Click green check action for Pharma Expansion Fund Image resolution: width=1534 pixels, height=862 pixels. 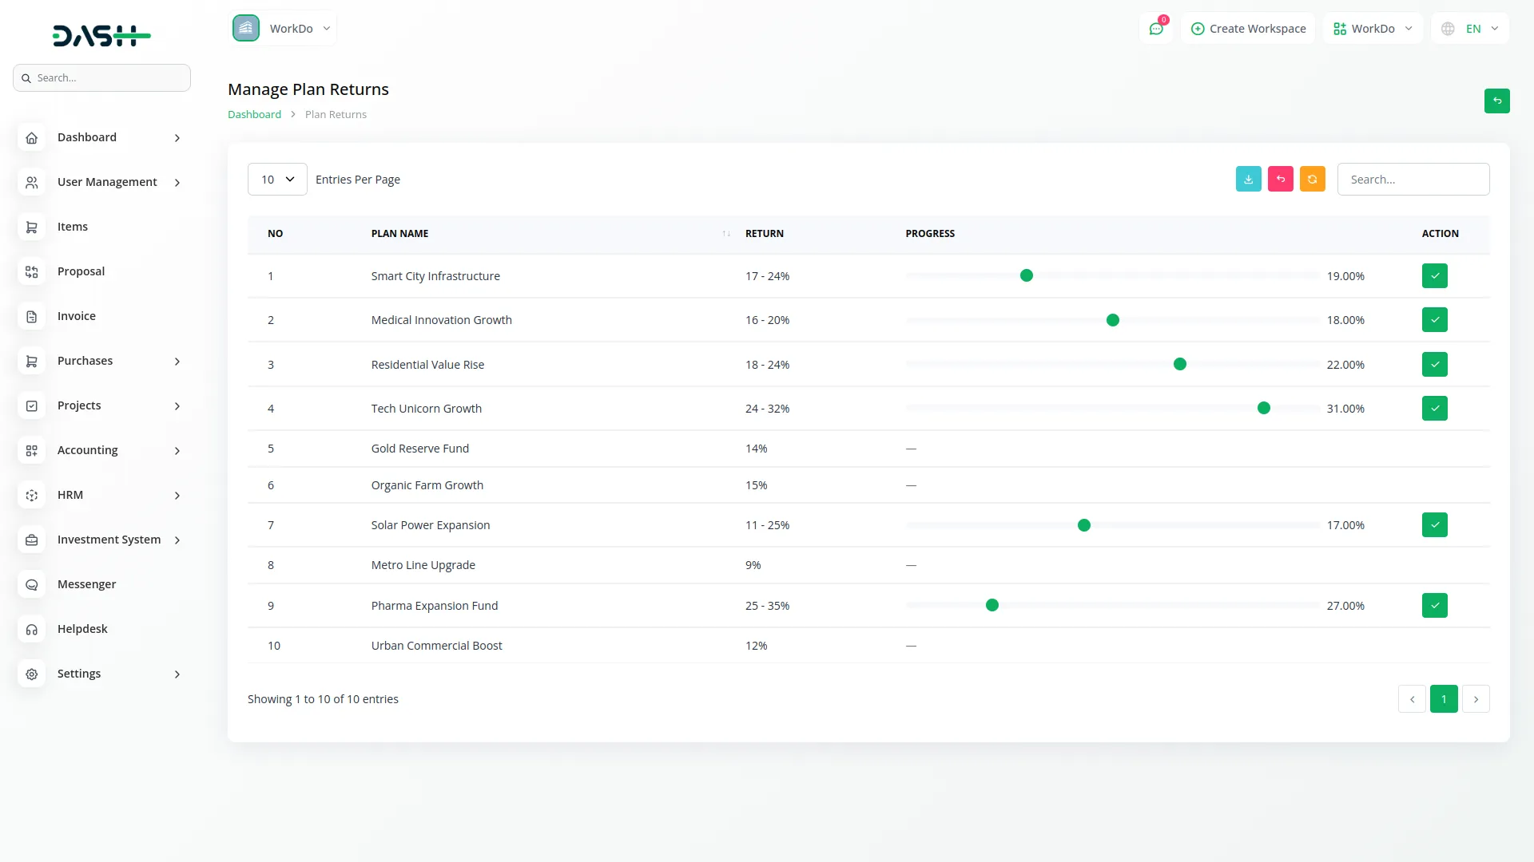[1434, 606]
